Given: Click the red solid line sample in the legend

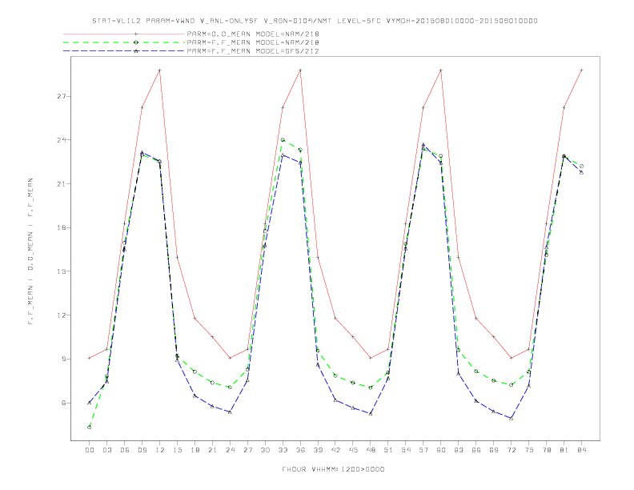Looking at the screenshot, I should 124,34.
